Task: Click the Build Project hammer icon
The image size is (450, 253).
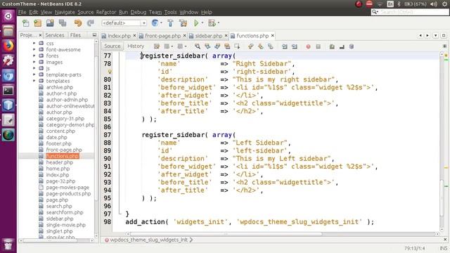Action: click(x=170, y=23)
